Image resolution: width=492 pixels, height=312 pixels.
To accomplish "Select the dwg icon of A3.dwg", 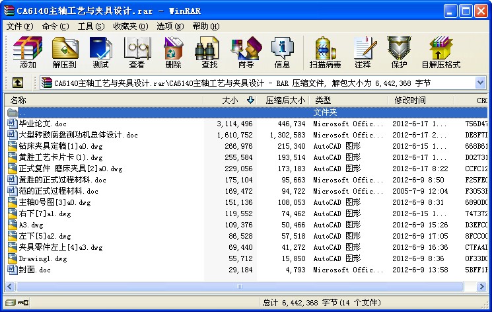I will click(12, 225).
